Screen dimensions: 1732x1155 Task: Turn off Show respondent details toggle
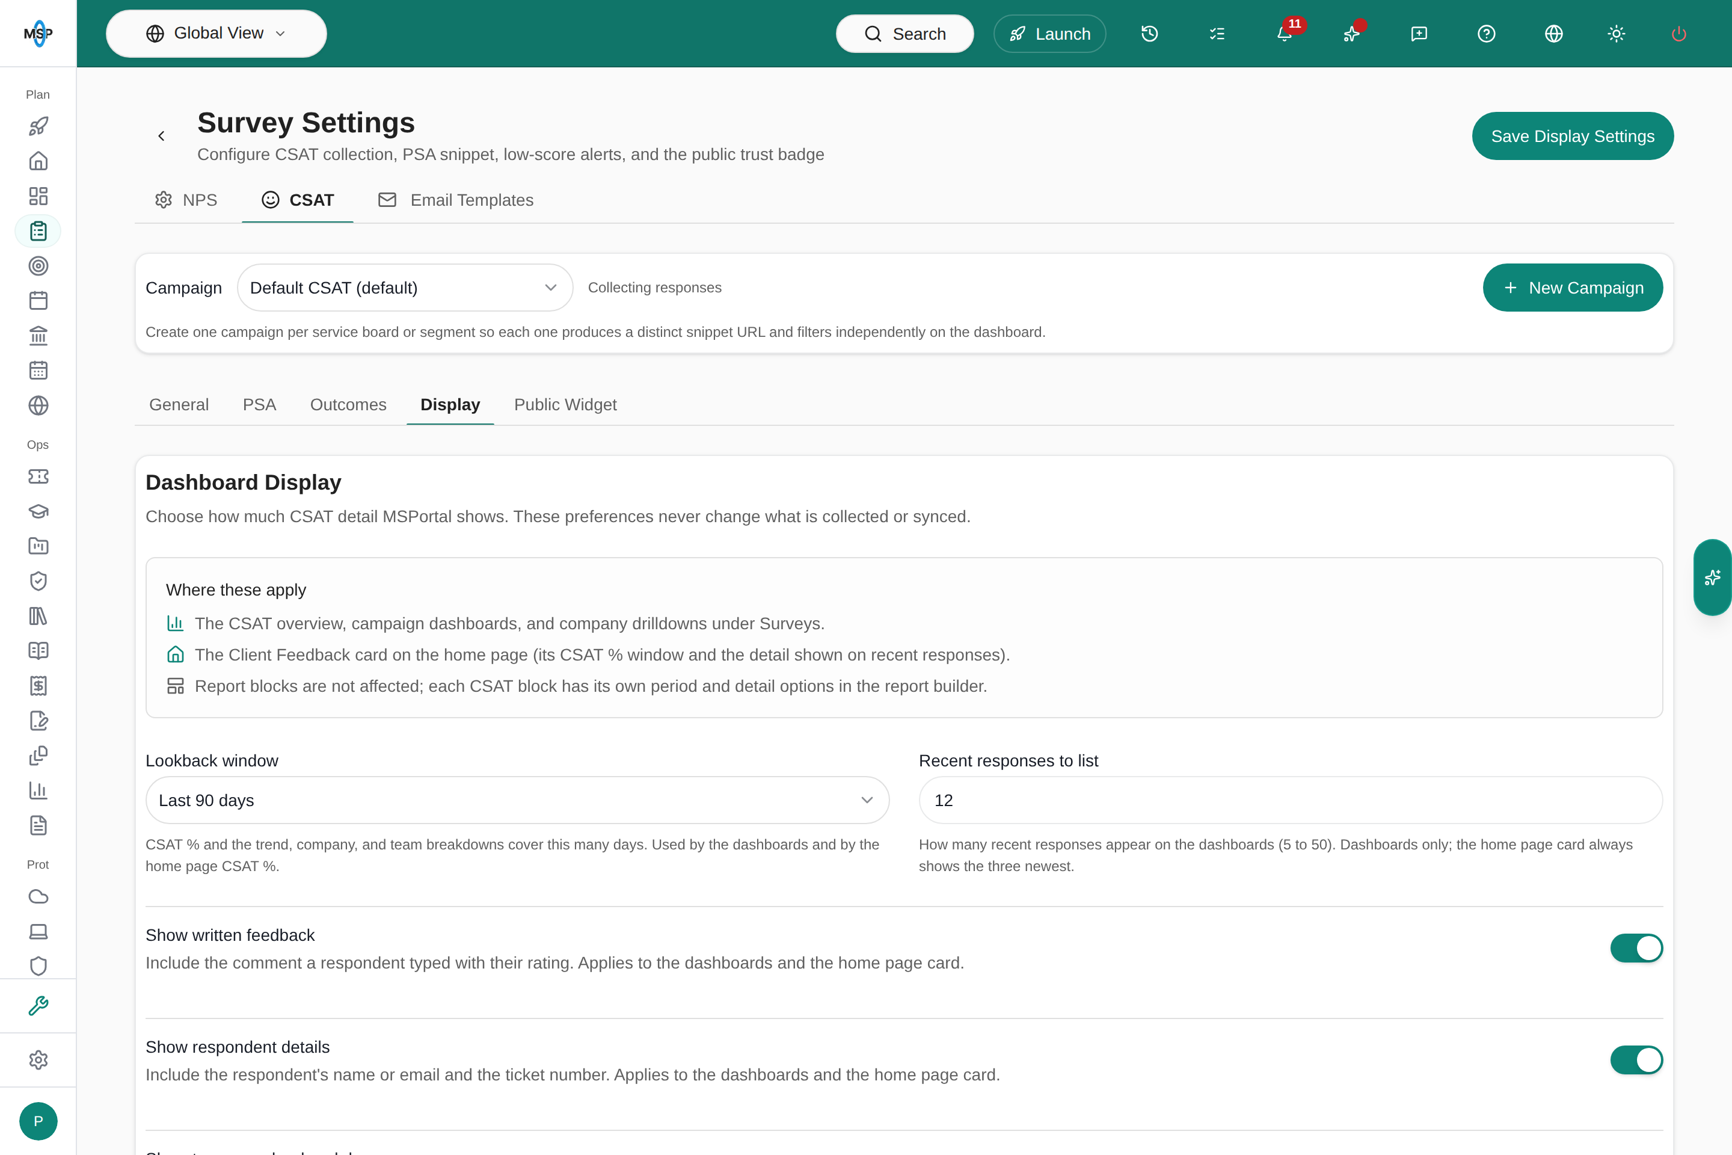click(1636, 1060)
